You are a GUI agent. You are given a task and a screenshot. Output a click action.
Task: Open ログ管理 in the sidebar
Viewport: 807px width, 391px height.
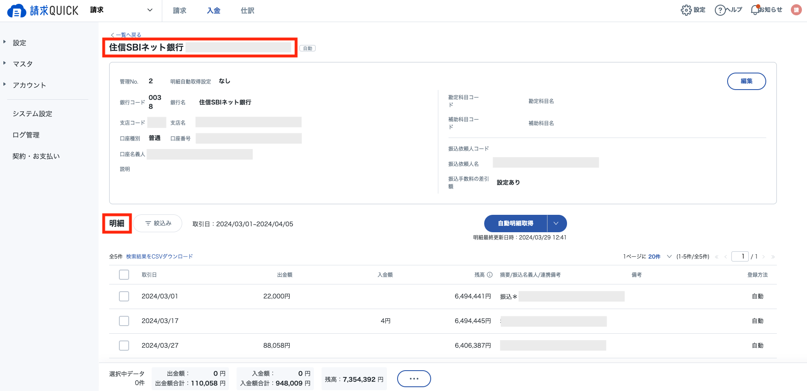click(26, 135)
